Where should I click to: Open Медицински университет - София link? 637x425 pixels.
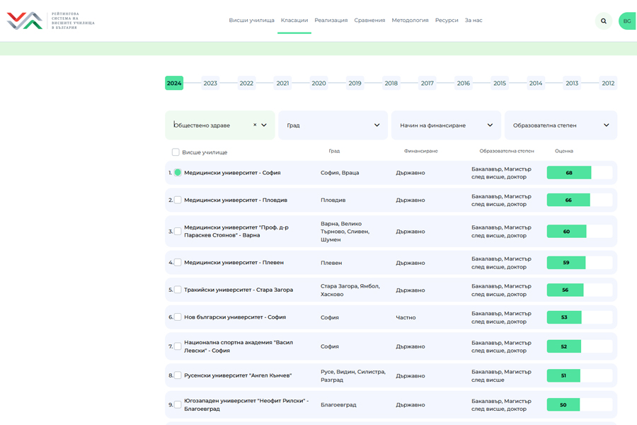point(232,172)
